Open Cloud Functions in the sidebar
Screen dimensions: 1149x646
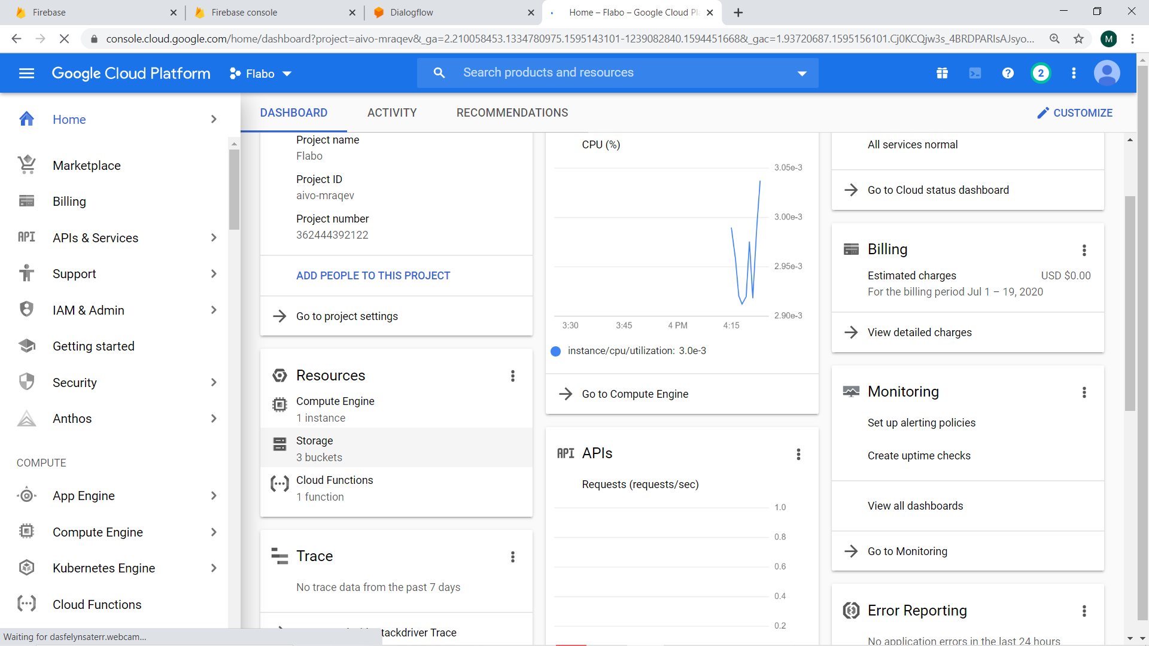coord(97,604)
